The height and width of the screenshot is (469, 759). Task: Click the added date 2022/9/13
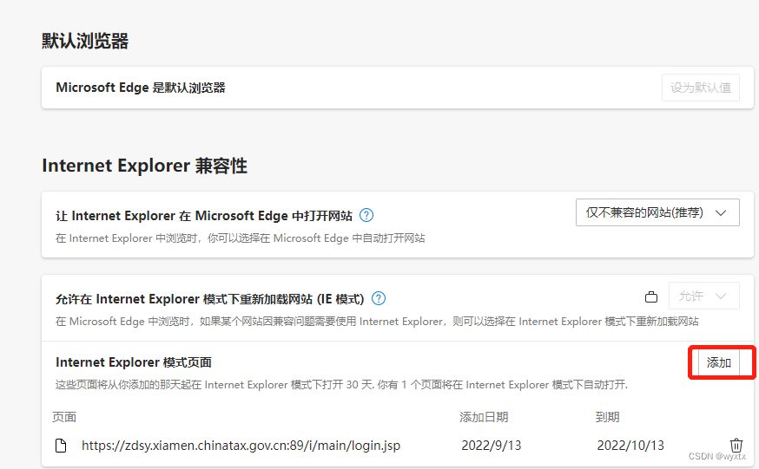(x=492, y=446)
